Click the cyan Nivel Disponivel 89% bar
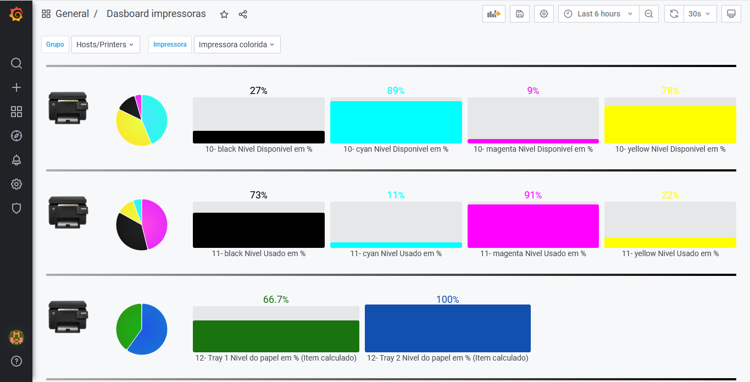The image size is (750, 382). 396,122
